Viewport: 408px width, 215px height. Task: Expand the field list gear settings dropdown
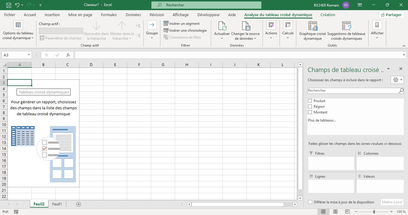click(397, 80)
